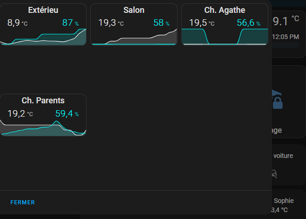Open the Ch. Parents card title
Image resolution: width=306 pixels, height=219 pixels.
tap(43, 101)
